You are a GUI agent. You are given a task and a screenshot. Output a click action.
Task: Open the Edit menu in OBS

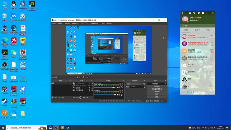coord(60,23)
